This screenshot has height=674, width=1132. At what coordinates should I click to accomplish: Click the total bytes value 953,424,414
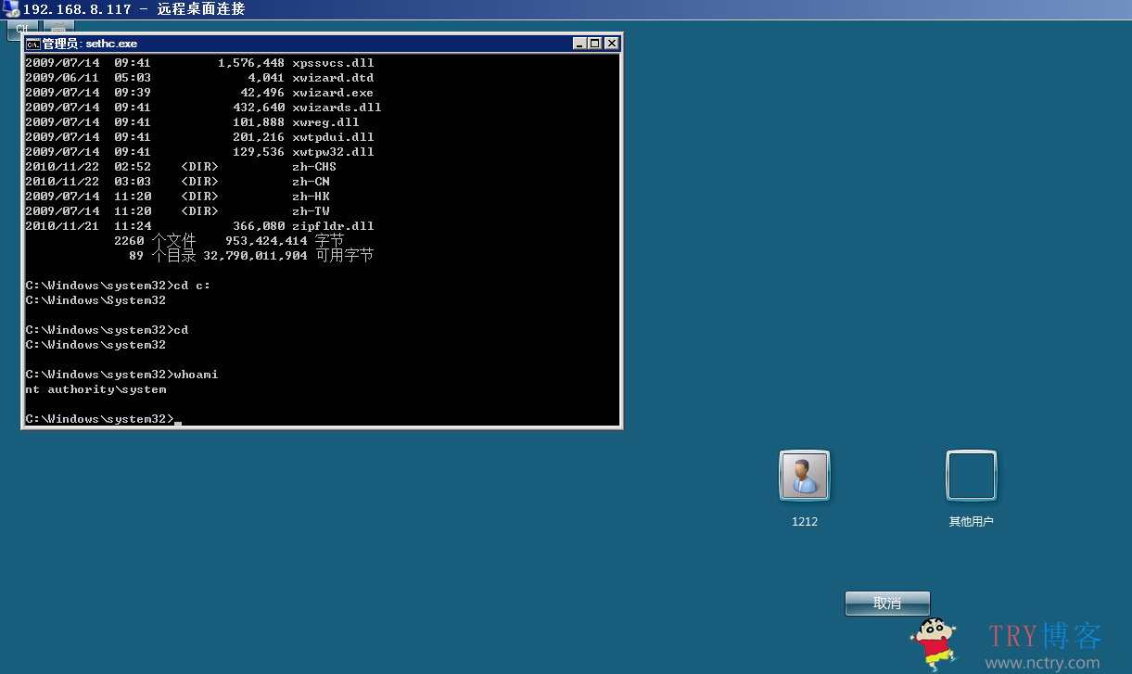pyautogui.click(x=266, y=241)
